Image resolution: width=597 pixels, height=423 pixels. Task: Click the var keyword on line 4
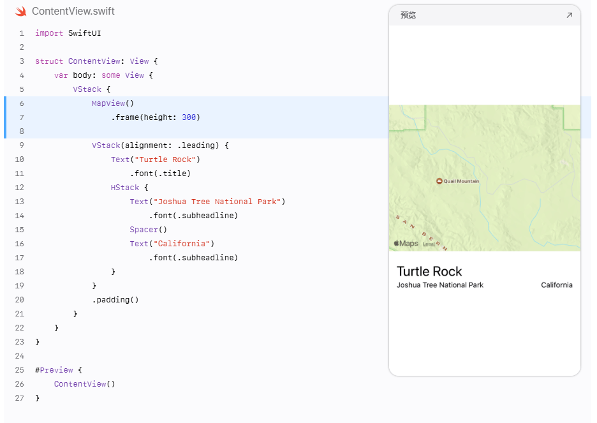click(x=61, y=75)
